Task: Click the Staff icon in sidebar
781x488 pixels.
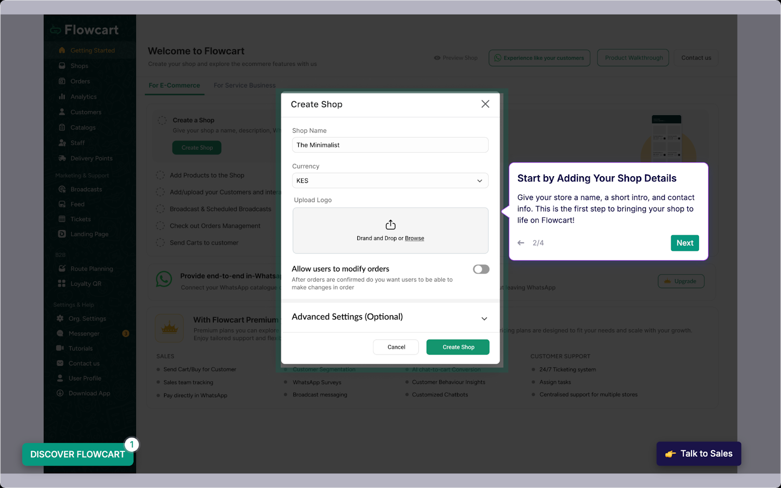Action: point(62,143)
